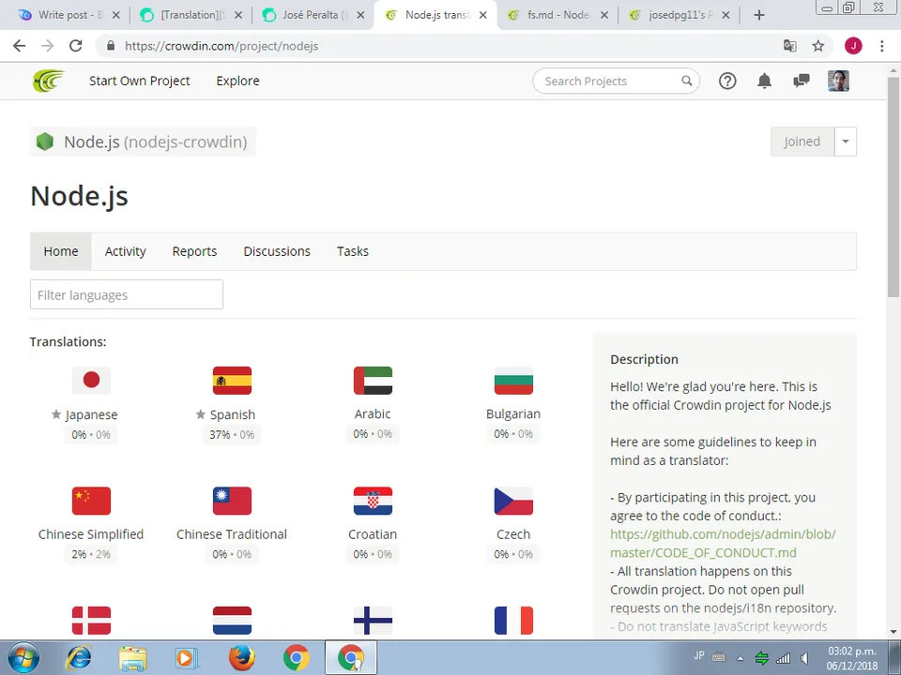Screen dimensions: 901x675
Task: Open the CODE_OF_CONDUCT.md GitHub link
Action: pos(723,544)
